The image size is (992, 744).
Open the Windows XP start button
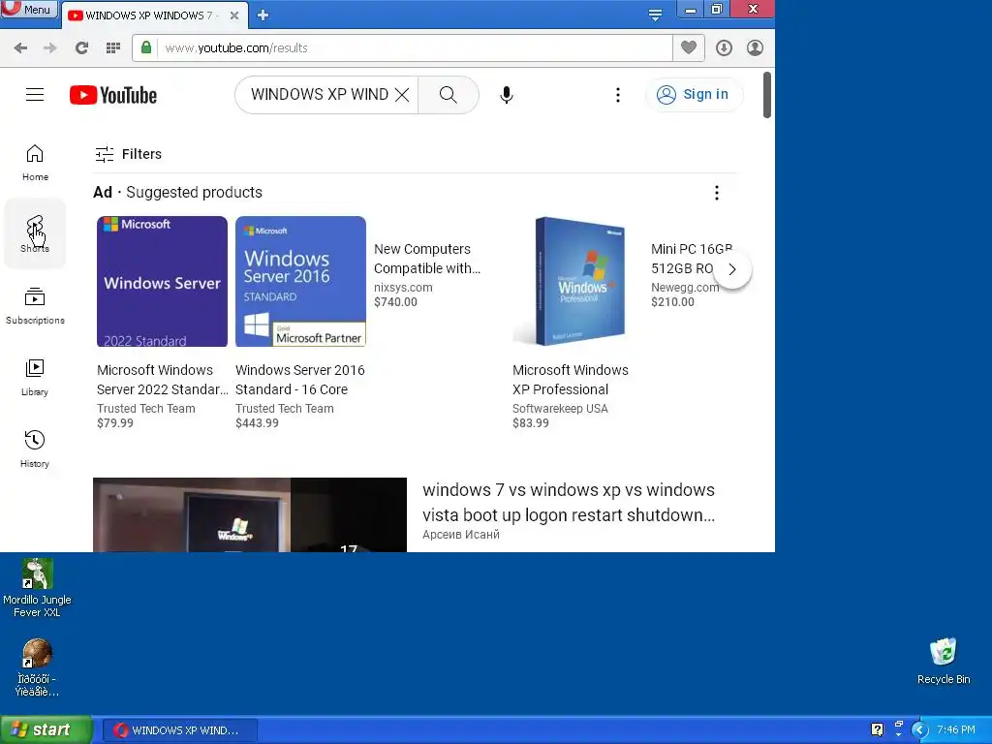(46, 729)
